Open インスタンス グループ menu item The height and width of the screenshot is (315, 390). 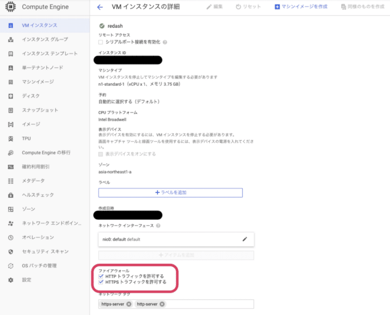[x=45, y=40]
